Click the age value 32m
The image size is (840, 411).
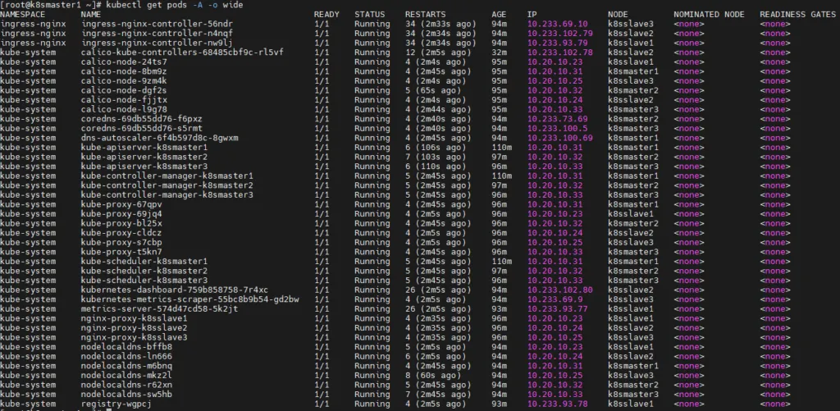[499, 53]
